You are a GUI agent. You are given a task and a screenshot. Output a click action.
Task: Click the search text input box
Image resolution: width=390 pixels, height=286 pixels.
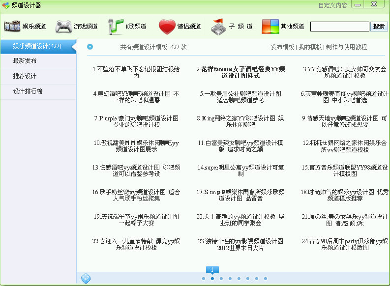point(339,27)
